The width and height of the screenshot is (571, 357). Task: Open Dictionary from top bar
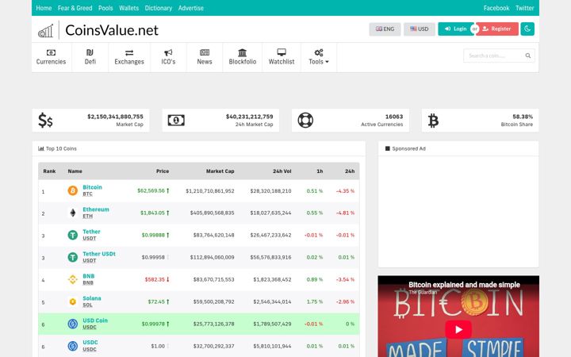click(x=159, y=8)
